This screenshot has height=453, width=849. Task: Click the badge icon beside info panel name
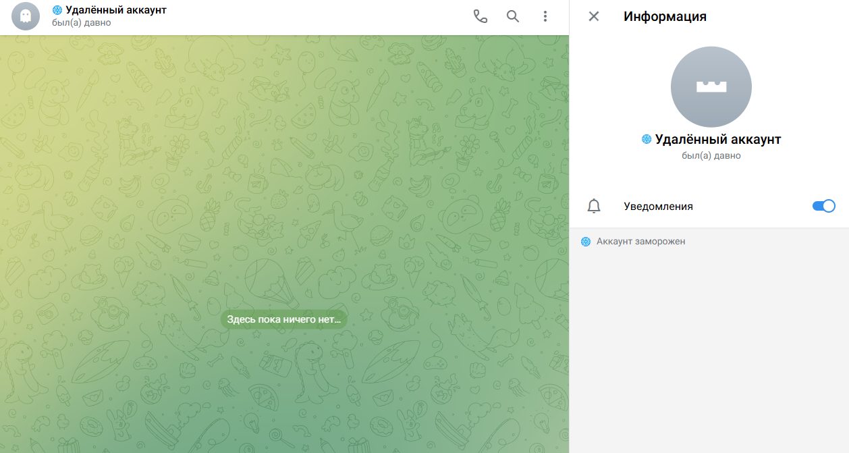click(x=647, y=140)
